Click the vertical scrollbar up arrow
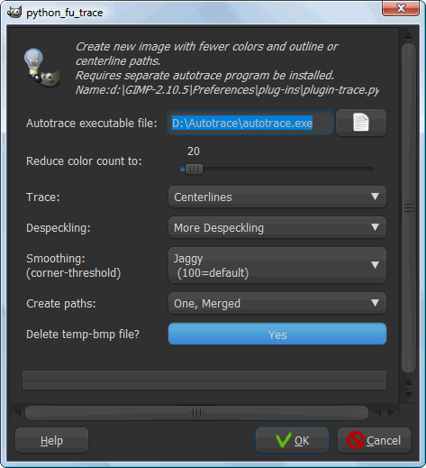The width and height of the screenshot is (426, 468). 409,35
